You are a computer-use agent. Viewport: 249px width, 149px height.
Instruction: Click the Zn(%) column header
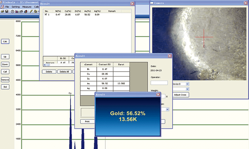[x=78, y=11]
